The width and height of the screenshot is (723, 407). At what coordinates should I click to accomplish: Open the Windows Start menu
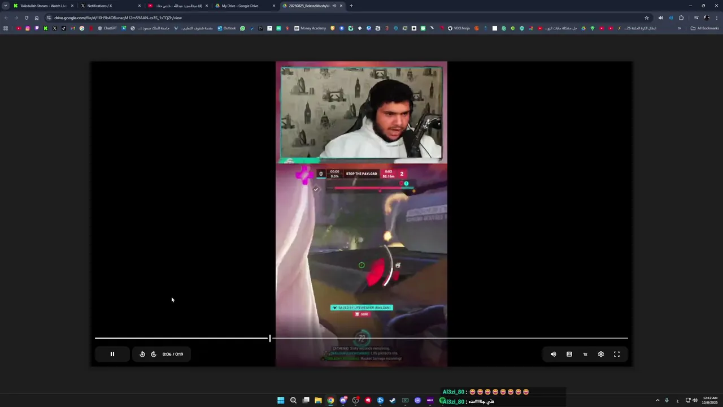(281, 400)
